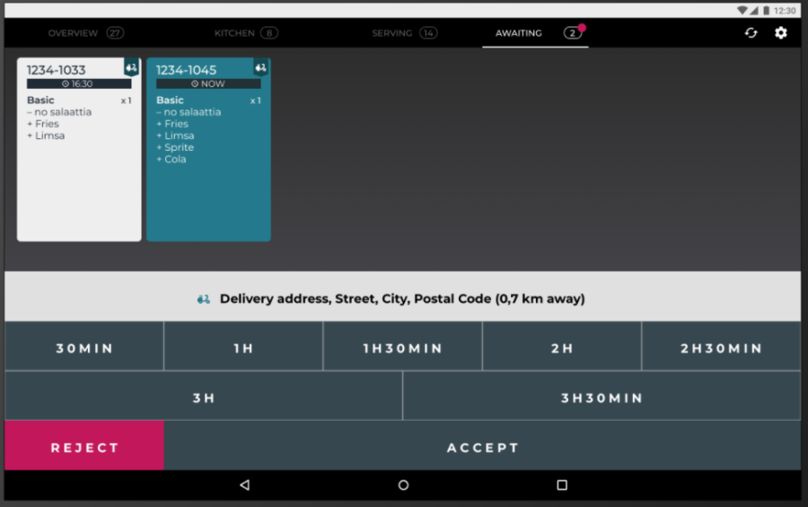
Task: Click delivery icon on order 1234-1045
Action: pos(260,68)
